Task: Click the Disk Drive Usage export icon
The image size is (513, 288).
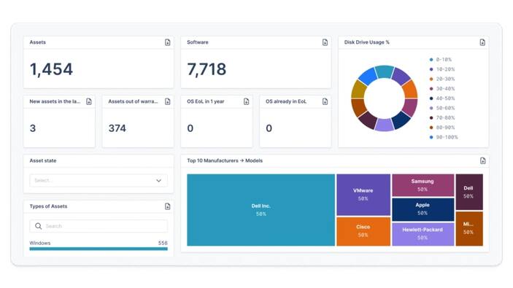Action: coord(482,42)
